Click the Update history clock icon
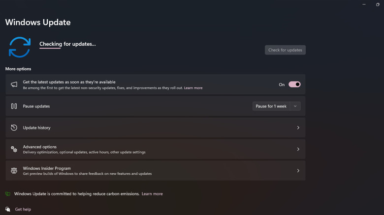384x215 pixels. coord(14,128)
